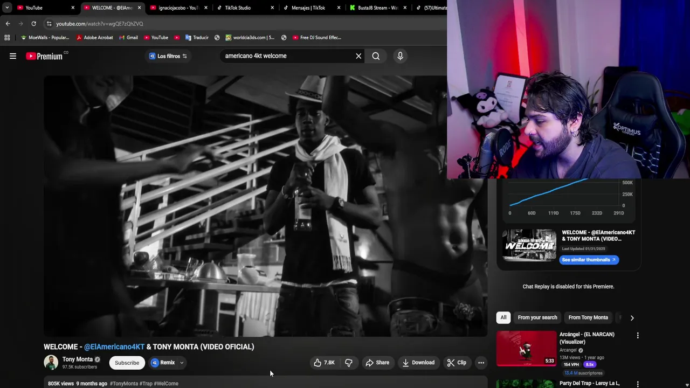Click See similar thumbnails
This screenshot has width=690, height=388.
[589, 260]
